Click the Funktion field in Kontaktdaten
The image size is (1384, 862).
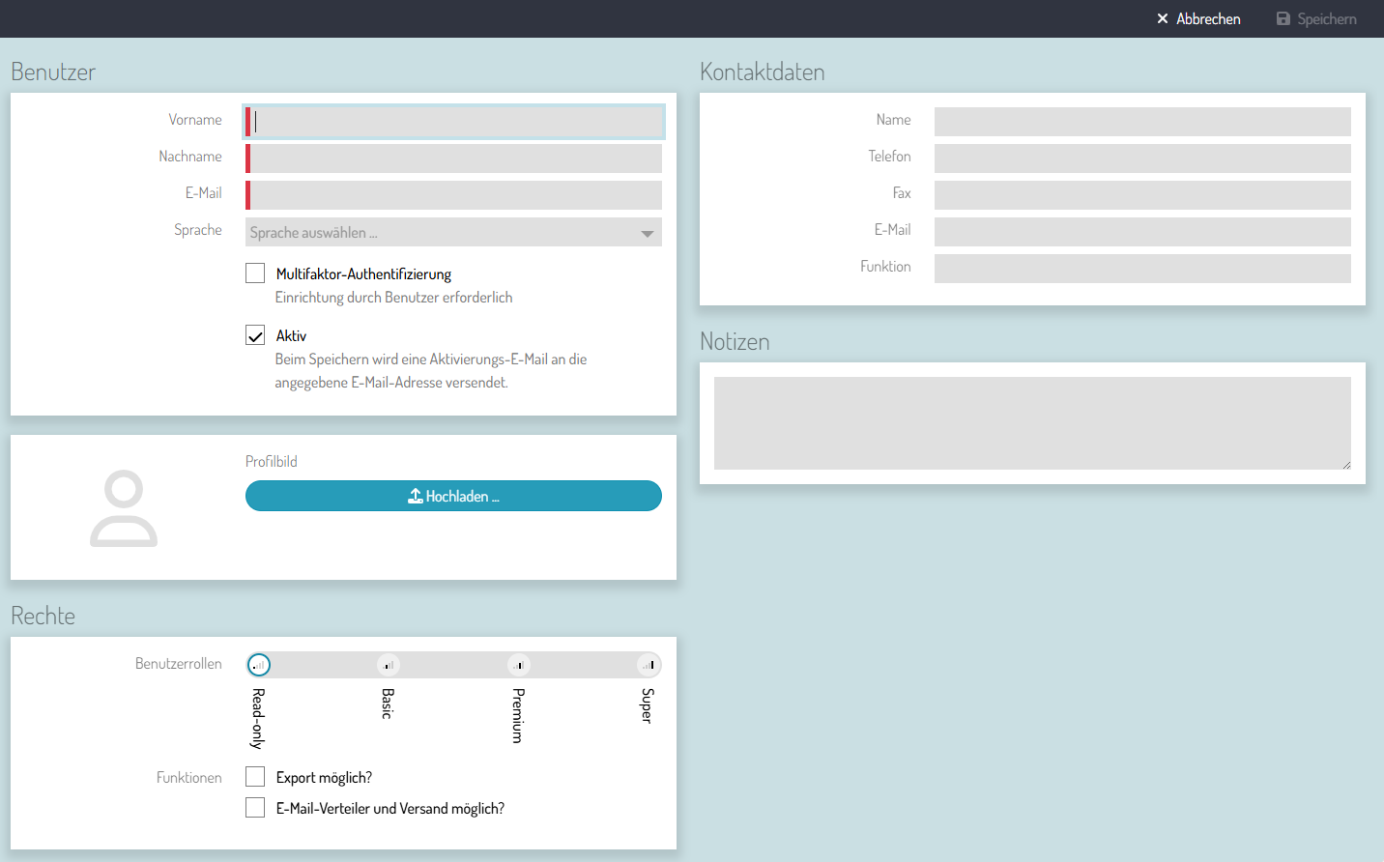[1141, 269]
